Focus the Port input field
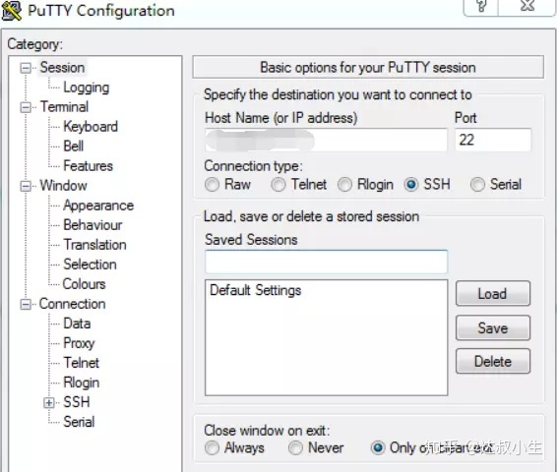 493,140
